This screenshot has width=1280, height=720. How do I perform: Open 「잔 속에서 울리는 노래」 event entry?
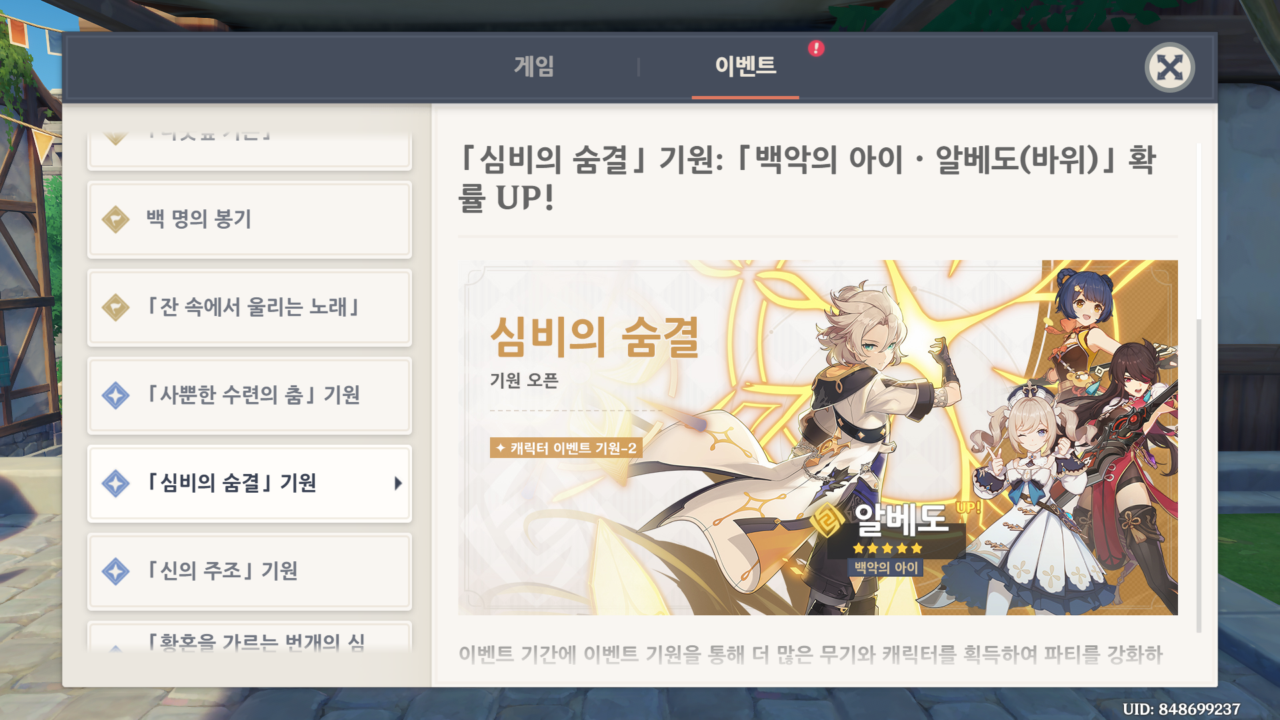249,307
